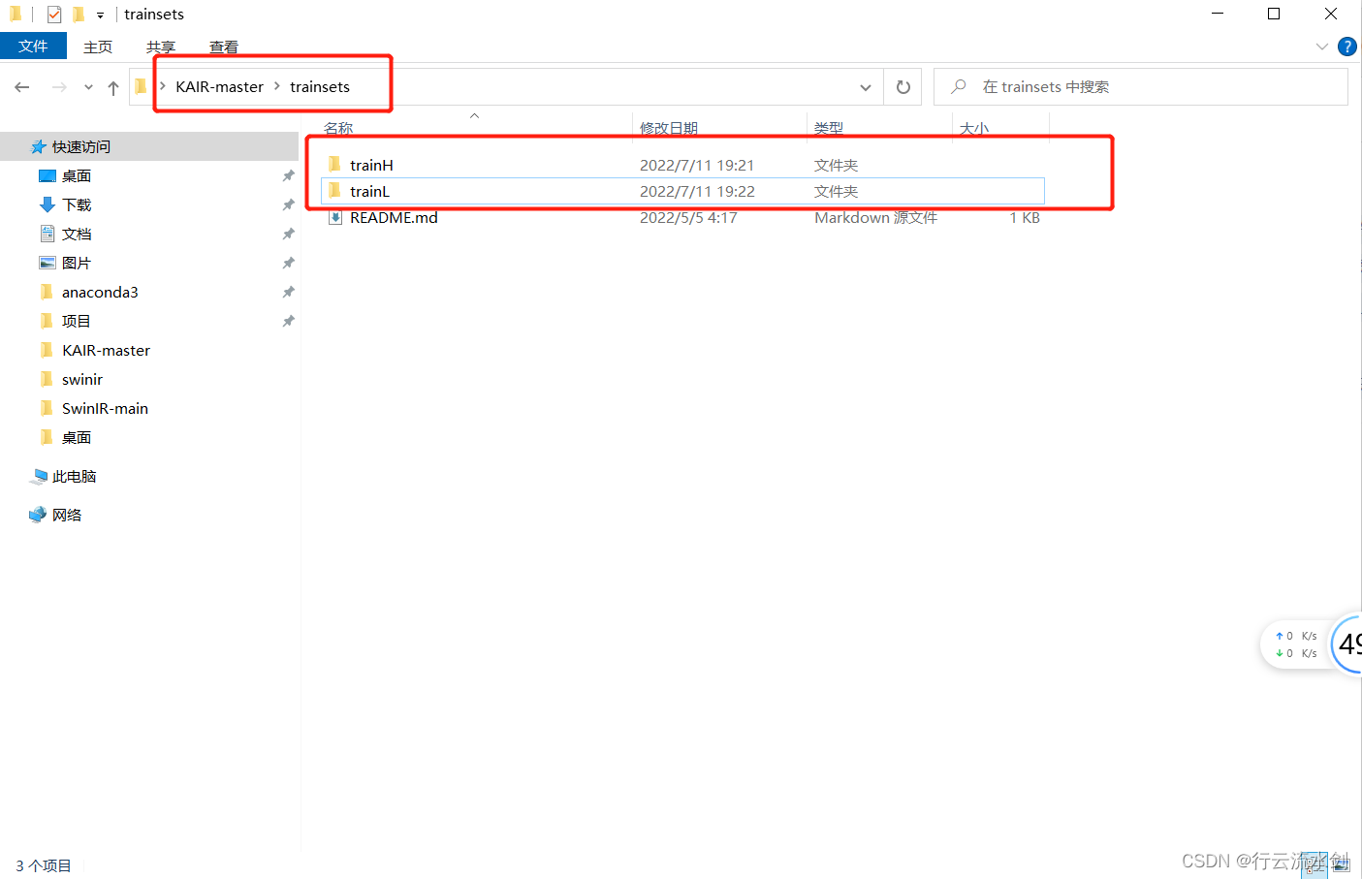The width and height of the screenshot is (1362, 879).
Task: Switch to thumbnail view with the bottom-right toggle
Action: tap(1342, 865)
